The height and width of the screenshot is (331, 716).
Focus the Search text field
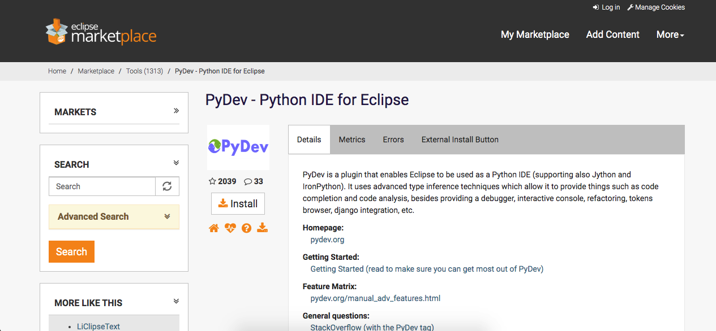(x=102, y=186)
